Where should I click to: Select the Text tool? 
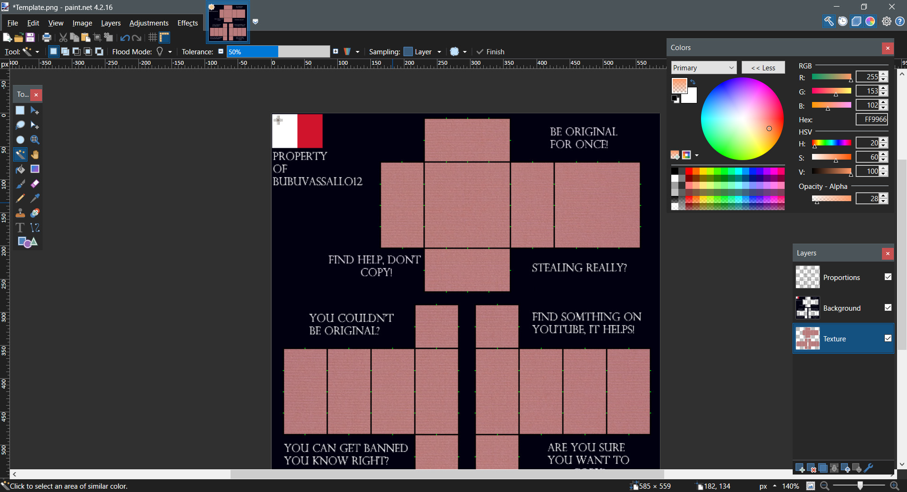(x=20, y=228)
